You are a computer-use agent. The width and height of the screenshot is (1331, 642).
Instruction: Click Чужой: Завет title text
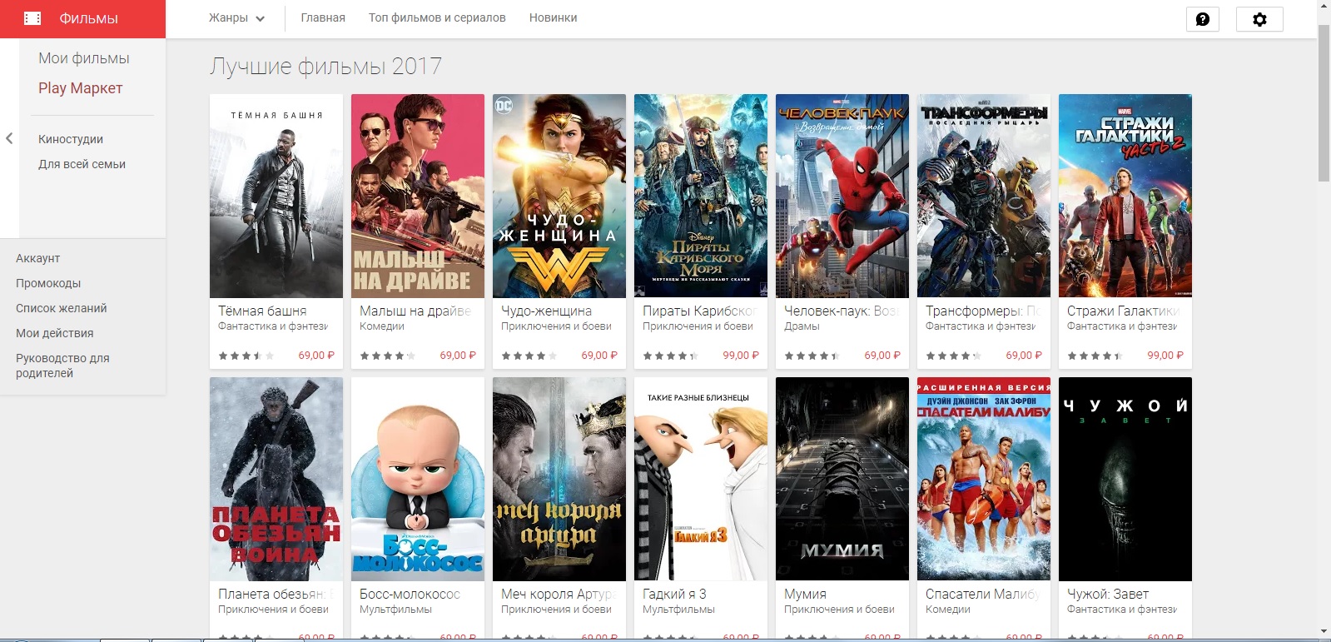pyautogui.click(x=1108, y=594)
